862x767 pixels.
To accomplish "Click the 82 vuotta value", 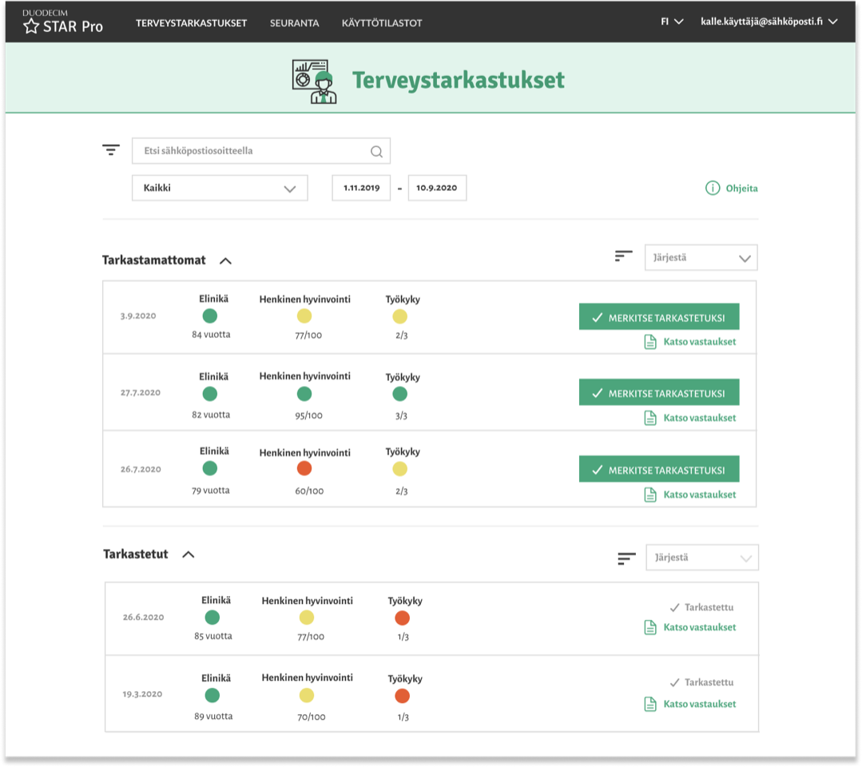I will [211, 415].
